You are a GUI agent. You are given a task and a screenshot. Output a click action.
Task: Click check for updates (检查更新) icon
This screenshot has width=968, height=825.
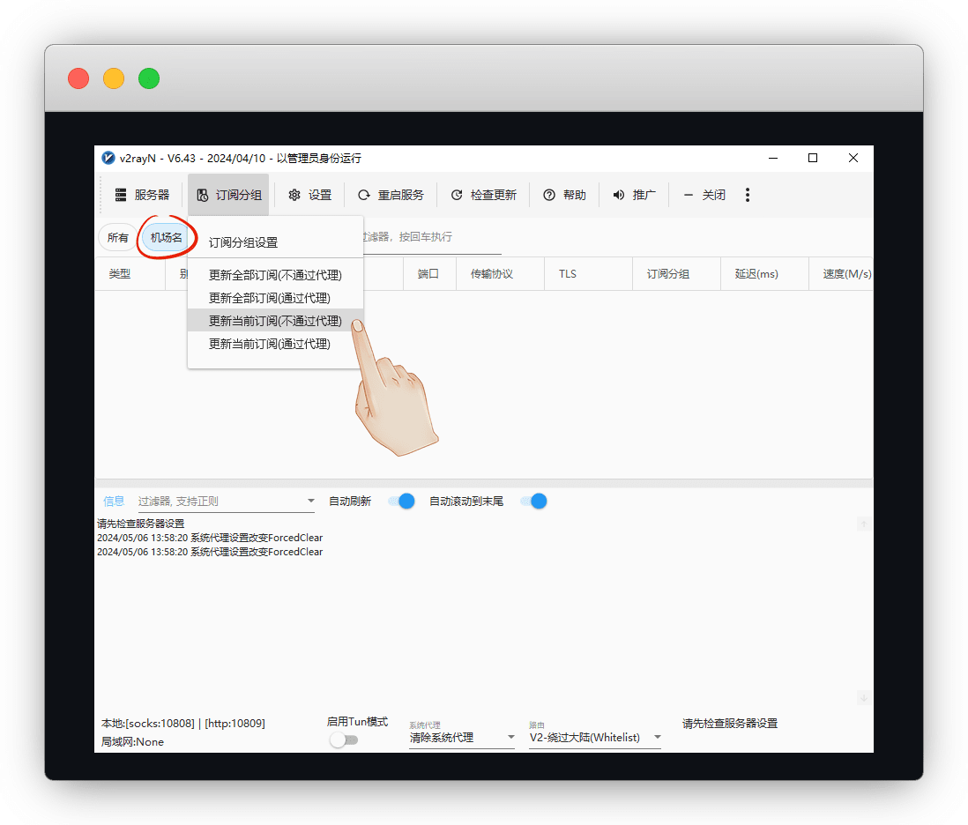pos(457,195)
